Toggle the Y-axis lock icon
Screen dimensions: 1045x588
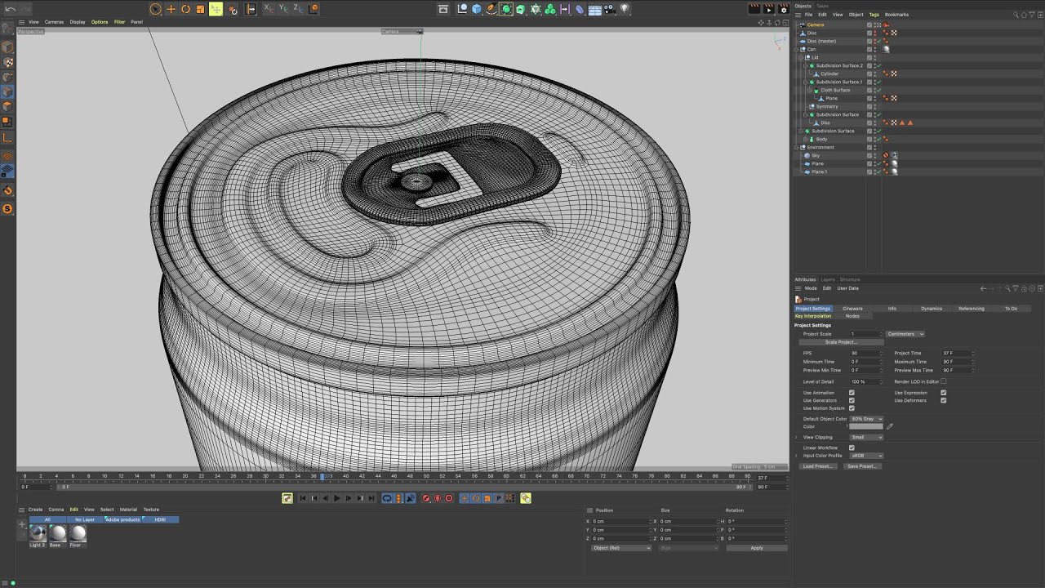point(283,9)
